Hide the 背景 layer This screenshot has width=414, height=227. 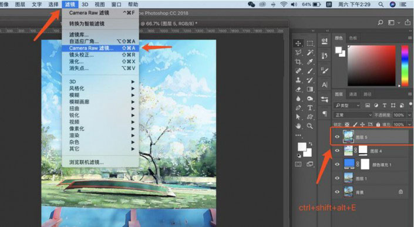(337, 192)
